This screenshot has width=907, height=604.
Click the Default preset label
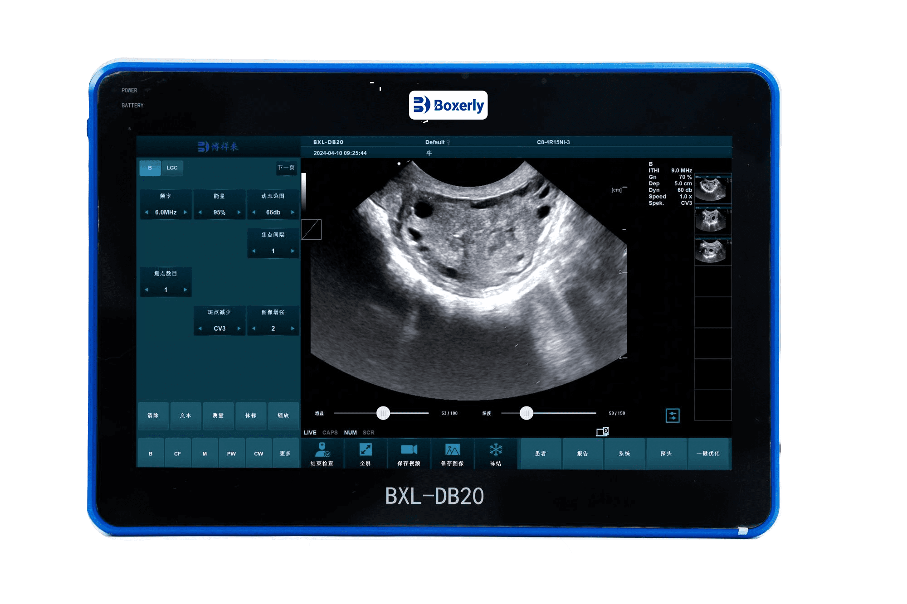click(435, 142)
